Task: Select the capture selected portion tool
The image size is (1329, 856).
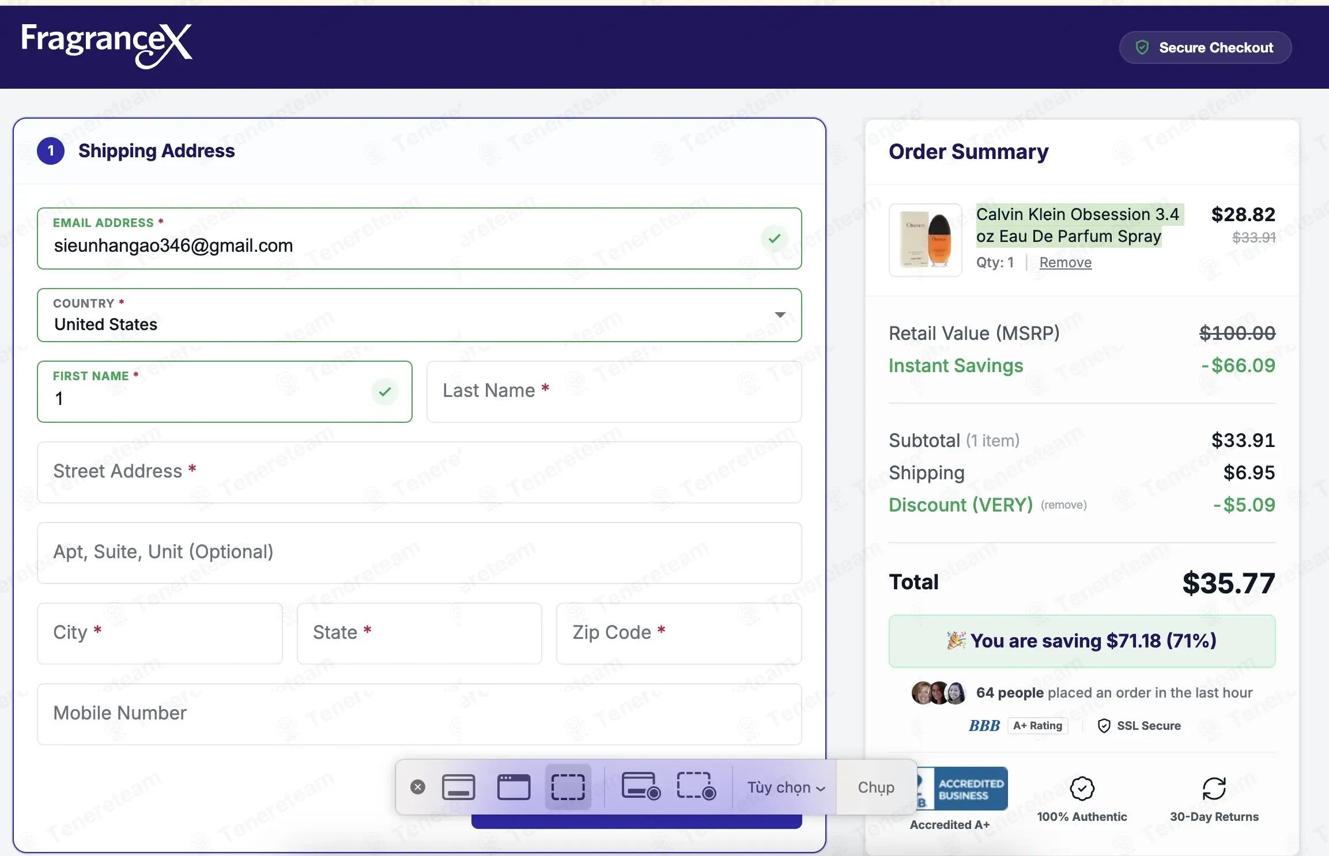Action: tap(568, 787)
